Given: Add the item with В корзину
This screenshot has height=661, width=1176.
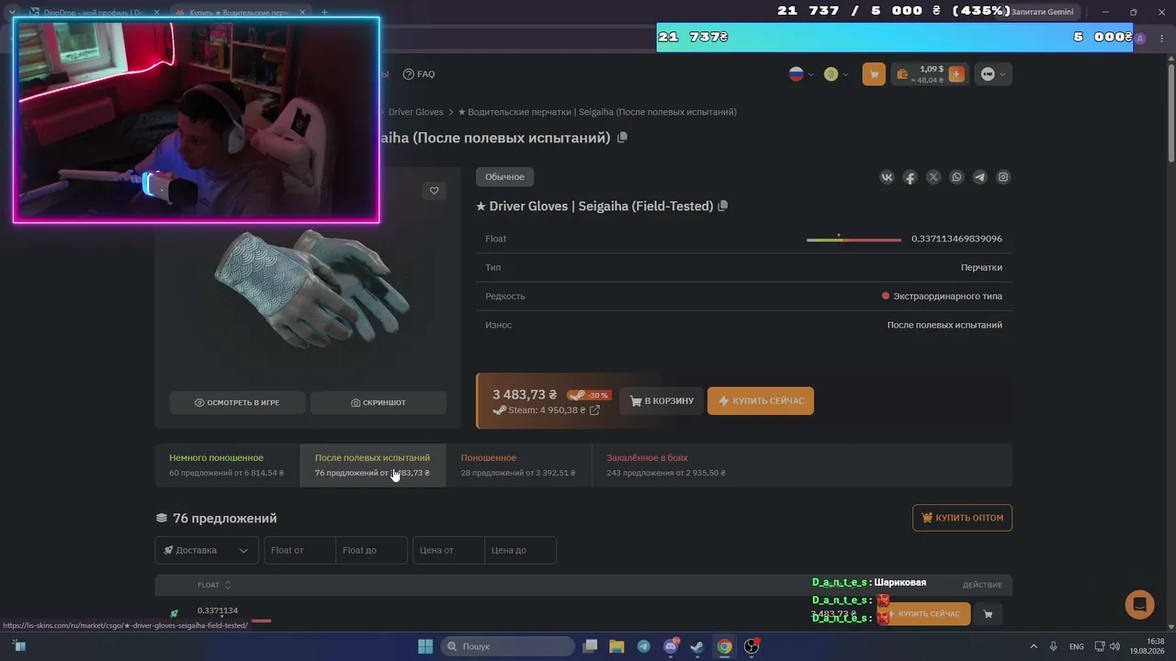Looking at the screenshot, I should [661, 401].
